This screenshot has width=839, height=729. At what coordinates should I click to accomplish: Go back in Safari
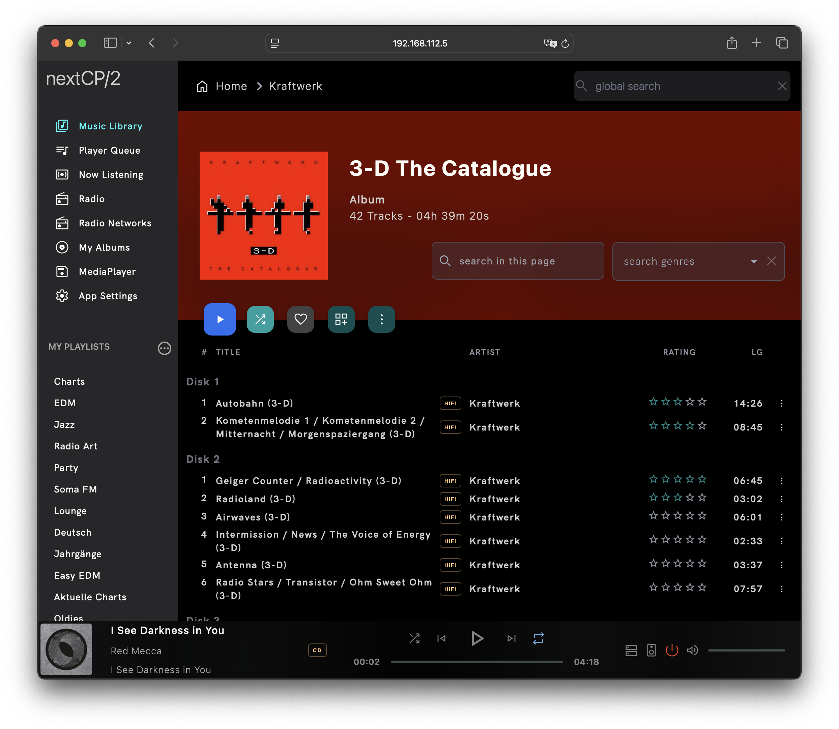[x=151, y=43]
